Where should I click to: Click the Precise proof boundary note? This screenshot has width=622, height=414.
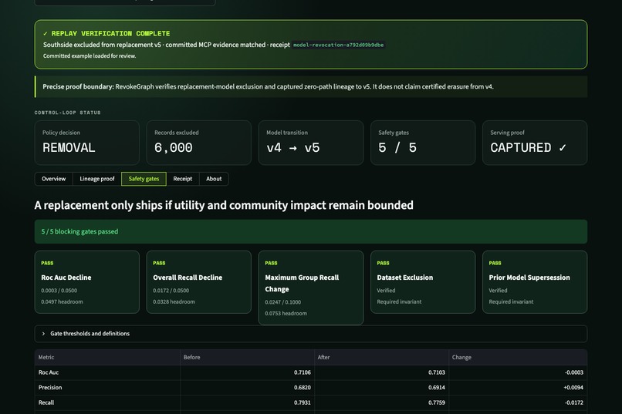[310, 87]
